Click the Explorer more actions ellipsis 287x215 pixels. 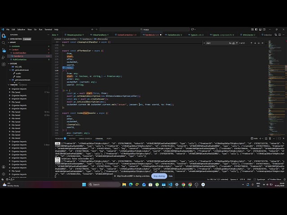coord(48,34)
